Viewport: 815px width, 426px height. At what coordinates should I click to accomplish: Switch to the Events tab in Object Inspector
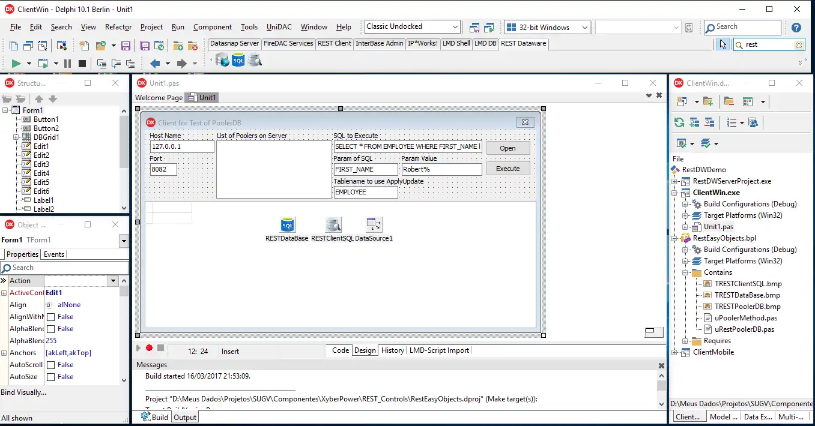54,254
